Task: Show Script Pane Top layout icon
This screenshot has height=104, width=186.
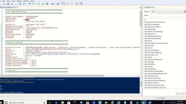Action: (63, 4)
